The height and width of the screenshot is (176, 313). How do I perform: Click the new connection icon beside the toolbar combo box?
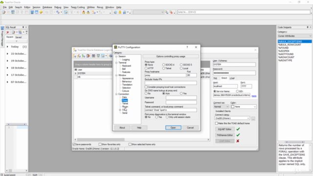167,12
